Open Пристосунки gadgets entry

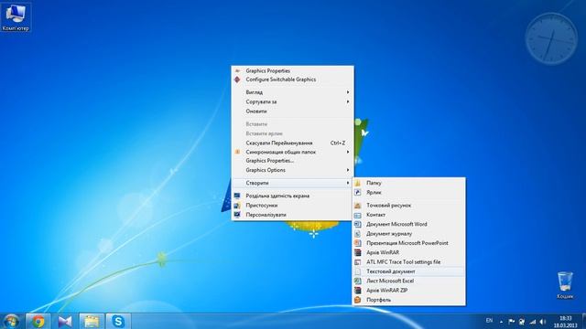[x=292, y=205]
